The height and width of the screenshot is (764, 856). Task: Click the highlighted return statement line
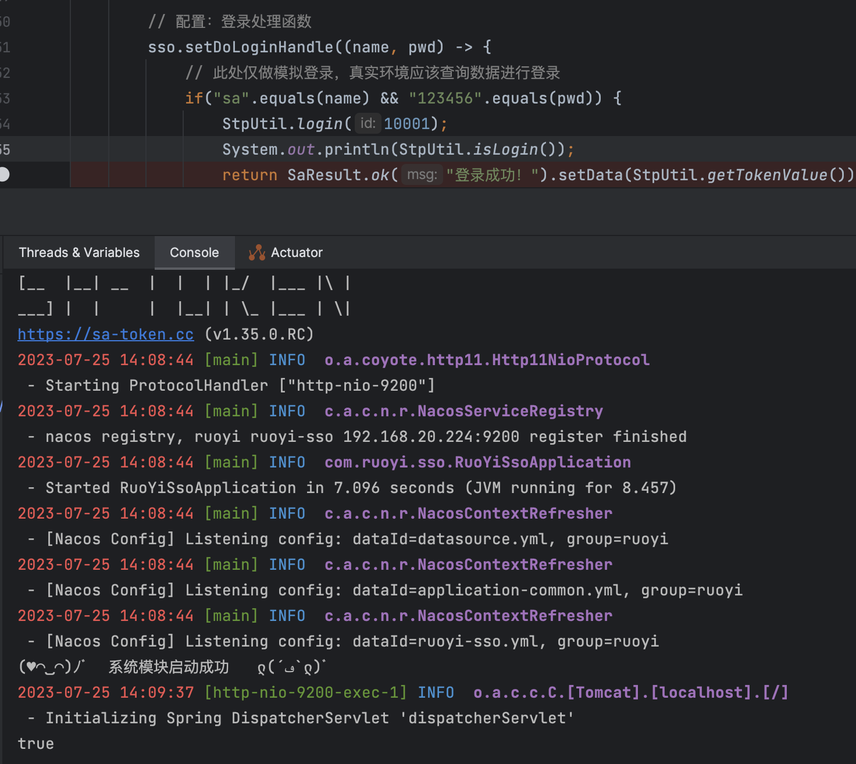pyautogui.click(x=407, y=174)
